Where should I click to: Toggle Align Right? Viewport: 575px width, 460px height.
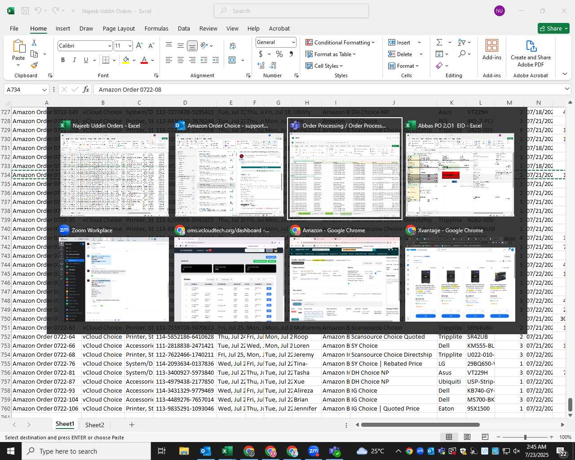tap(192, 60)
